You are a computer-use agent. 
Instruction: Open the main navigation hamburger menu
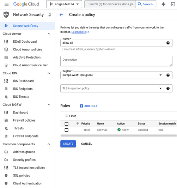(6, 4)
